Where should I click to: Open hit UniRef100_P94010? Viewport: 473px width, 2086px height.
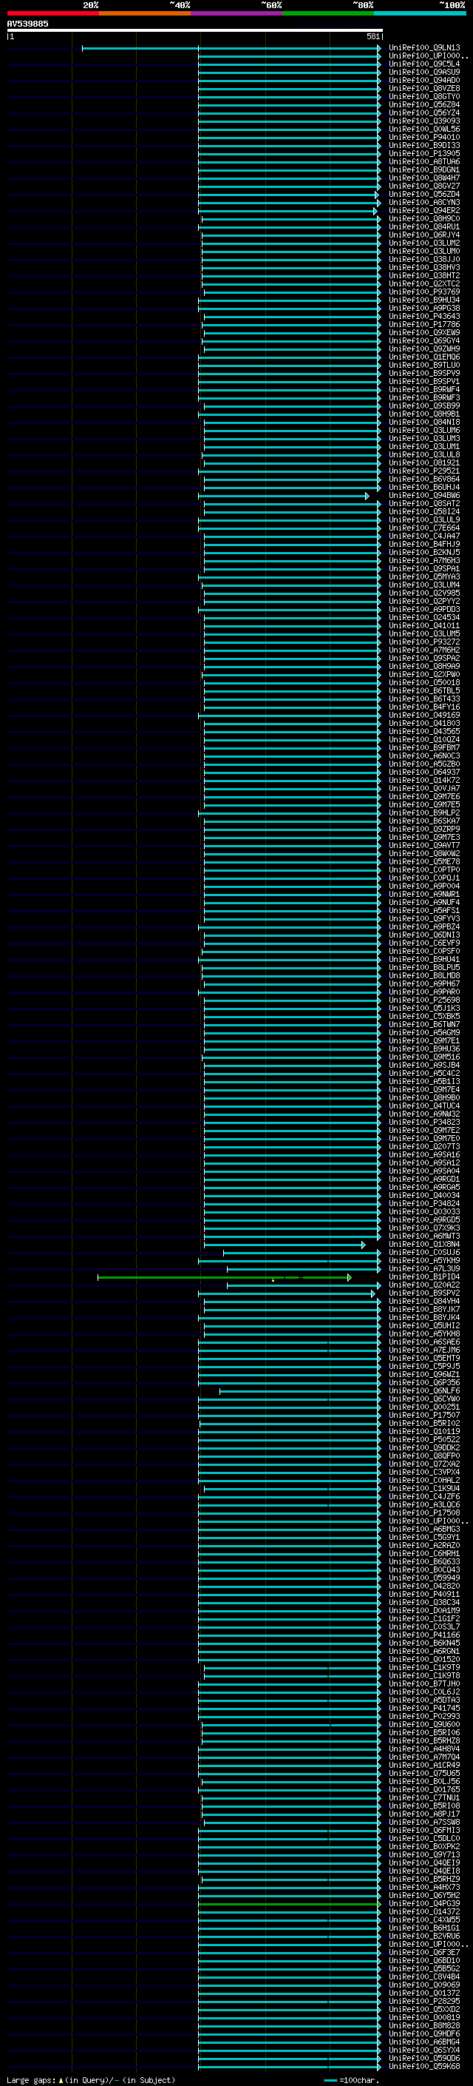[x=423, y=138]
